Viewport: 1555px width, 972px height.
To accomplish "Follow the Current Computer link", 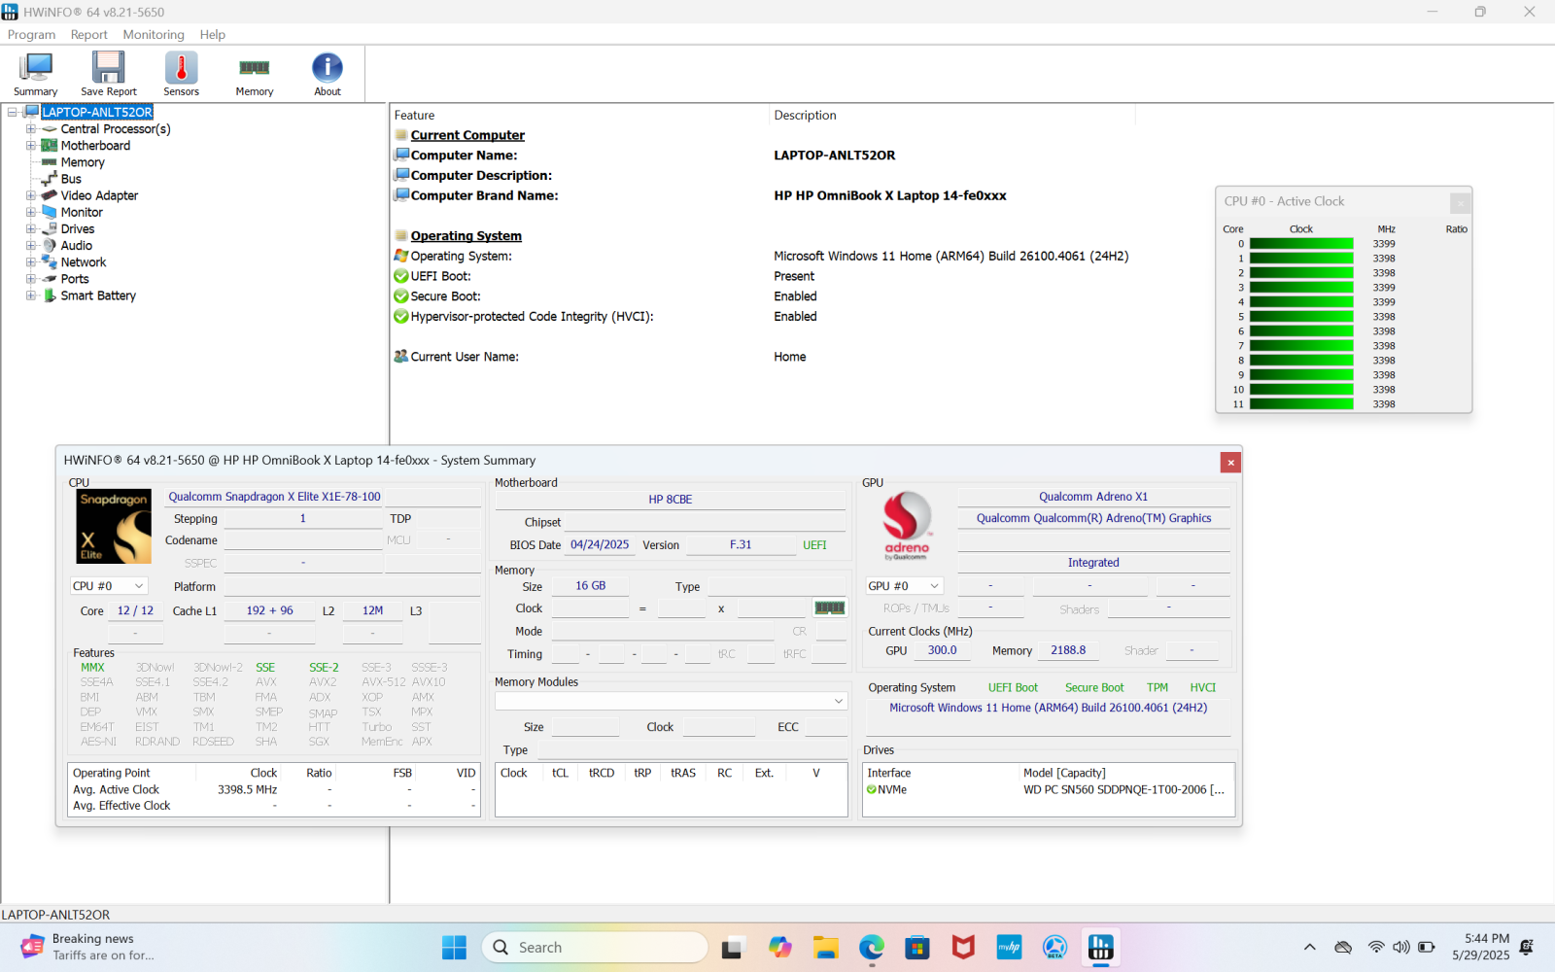I will (467, 134).
